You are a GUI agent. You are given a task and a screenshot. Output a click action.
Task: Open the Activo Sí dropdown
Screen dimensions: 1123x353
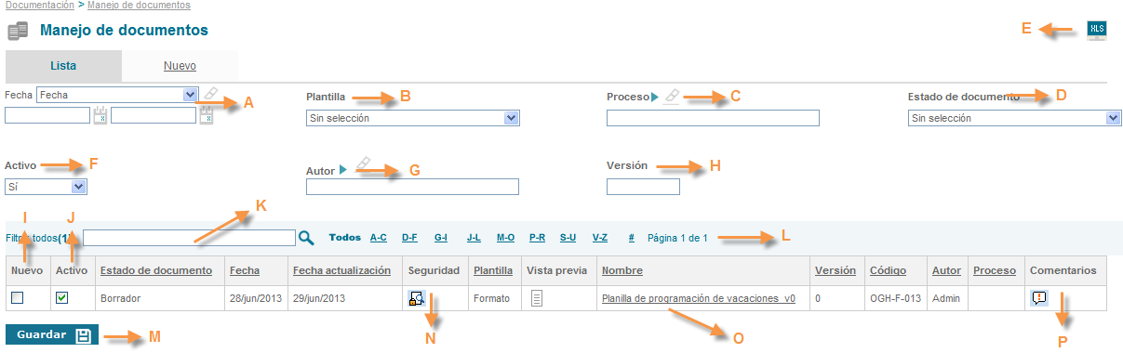(x=47, y=187)
